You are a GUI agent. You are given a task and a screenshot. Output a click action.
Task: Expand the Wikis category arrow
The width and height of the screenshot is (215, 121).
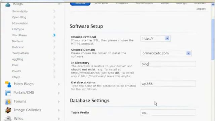59,119
